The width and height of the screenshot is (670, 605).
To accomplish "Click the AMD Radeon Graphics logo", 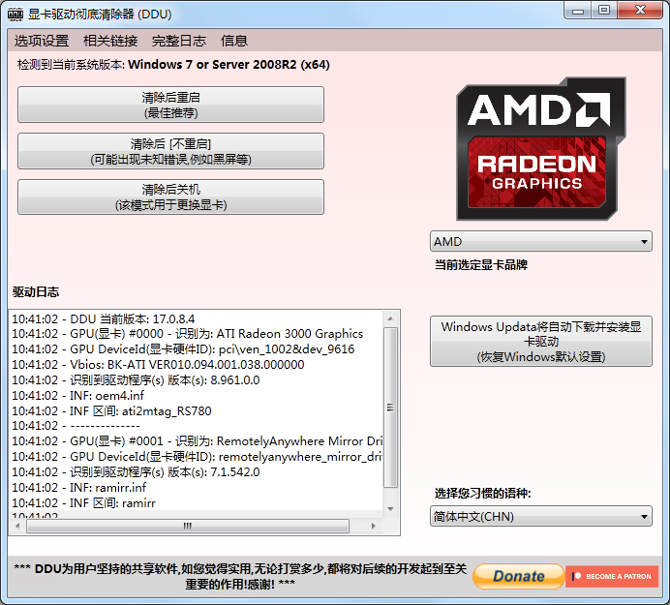I will [x=540, y=149].
